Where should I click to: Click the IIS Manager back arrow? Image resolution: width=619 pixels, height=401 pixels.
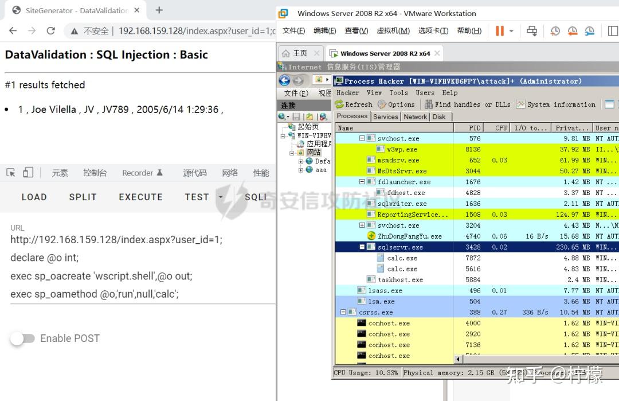coord(285,80)
